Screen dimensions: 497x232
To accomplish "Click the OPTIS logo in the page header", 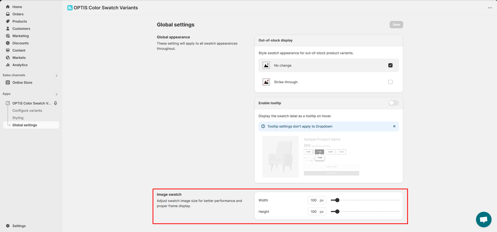I will tap(70, 8).
